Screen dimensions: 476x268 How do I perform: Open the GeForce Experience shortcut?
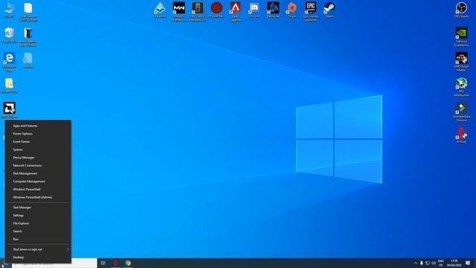pyautogui.click(x=461, y=36)
